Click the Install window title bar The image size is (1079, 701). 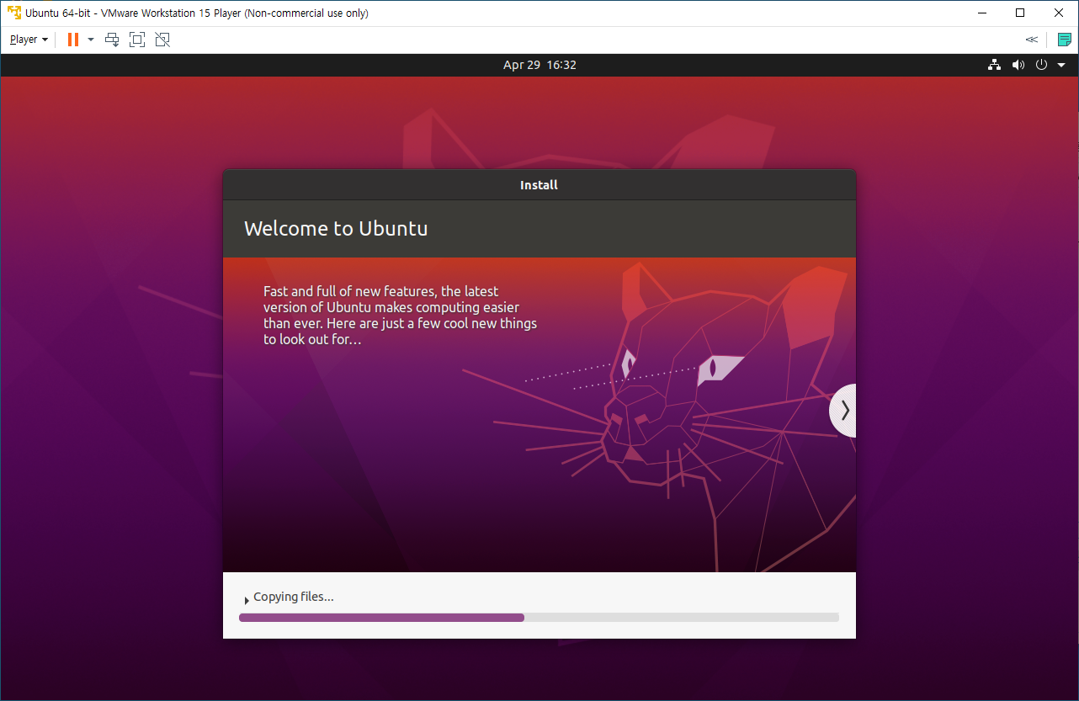tap(539, 185)
